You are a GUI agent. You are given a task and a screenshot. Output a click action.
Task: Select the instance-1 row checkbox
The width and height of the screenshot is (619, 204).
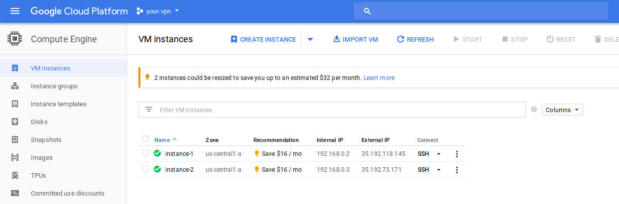click(145, 153)
